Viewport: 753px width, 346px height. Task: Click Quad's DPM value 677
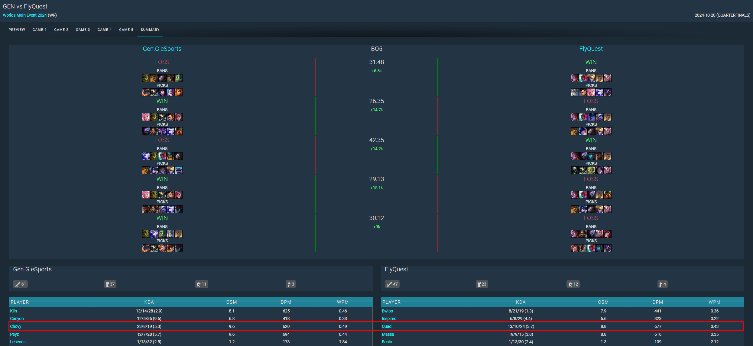click(658, 326)
